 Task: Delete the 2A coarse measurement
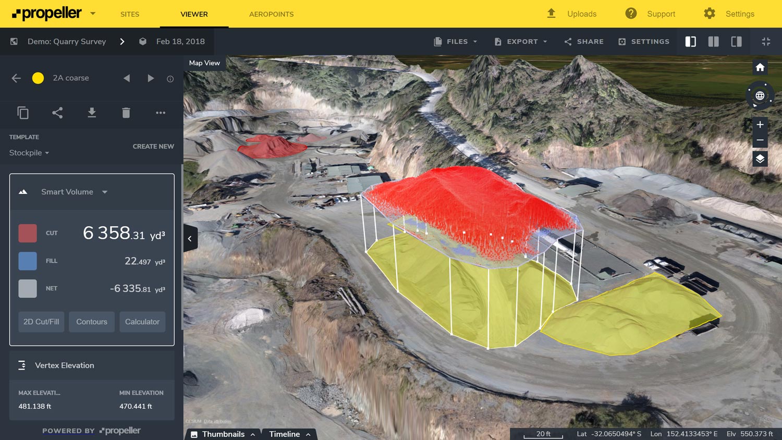[126, 113]
